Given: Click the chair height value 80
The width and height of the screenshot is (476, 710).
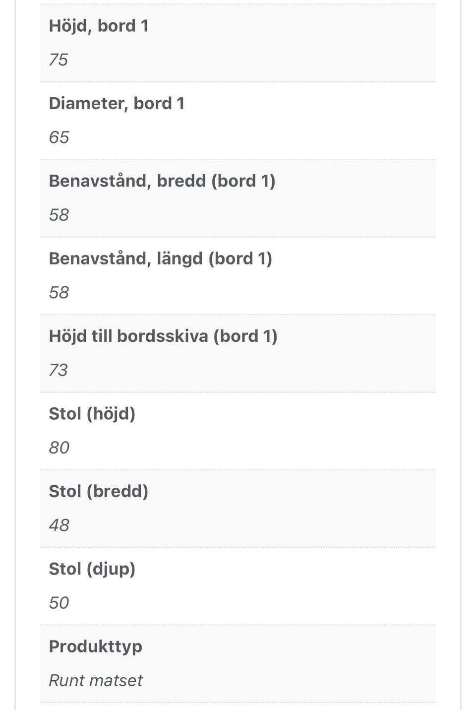Looking at the screenshot, I should click(x=59, y=448).
